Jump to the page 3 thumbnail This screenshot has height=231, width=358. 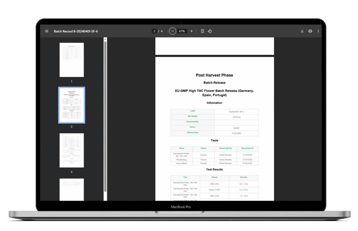72,150
